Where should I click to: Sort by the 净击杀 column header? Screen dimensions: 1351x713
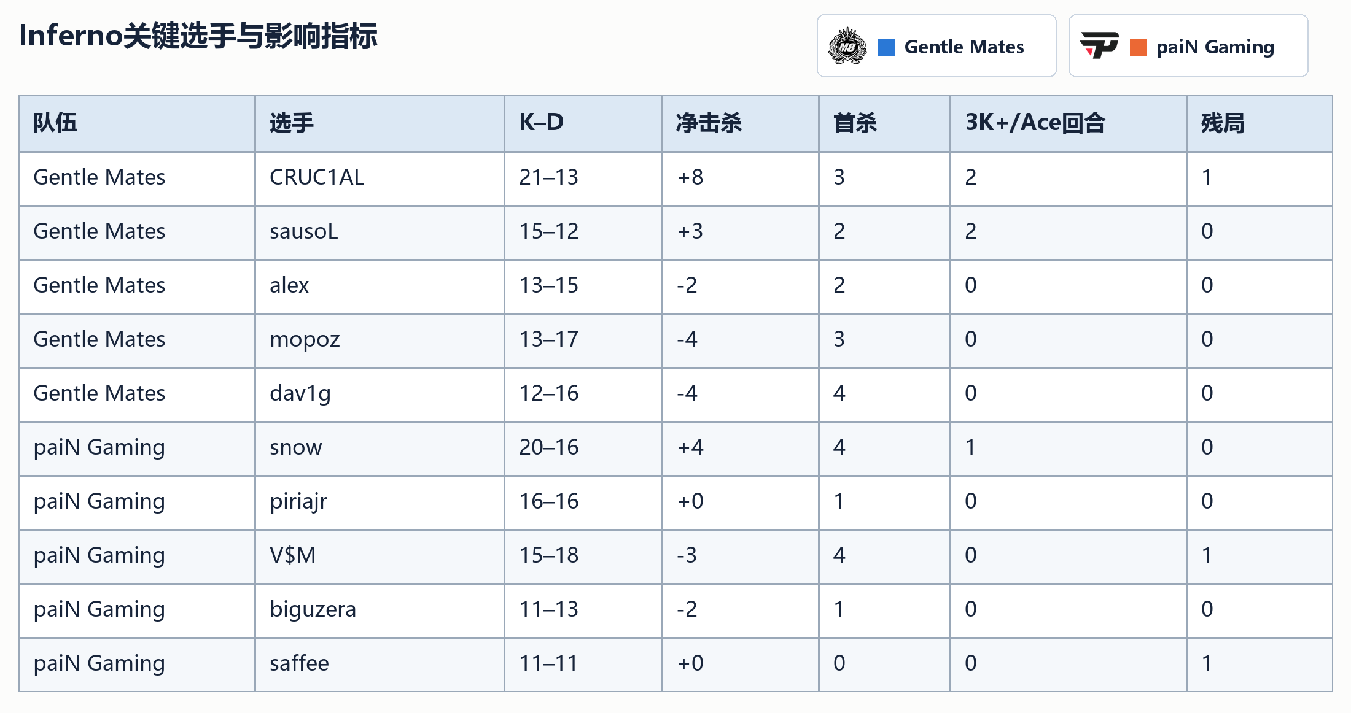pyautogui.click(x=740, y=123)
